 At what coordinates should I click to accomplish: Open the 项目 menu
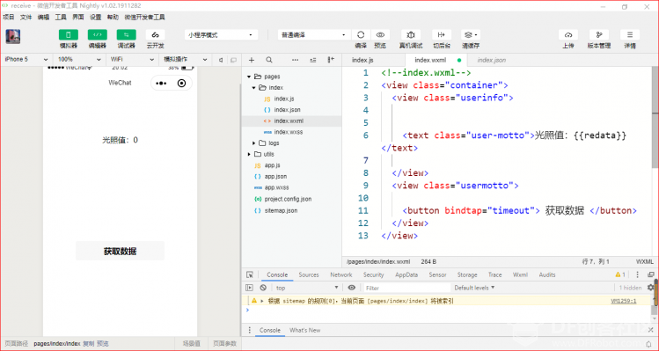pos(9,18)
